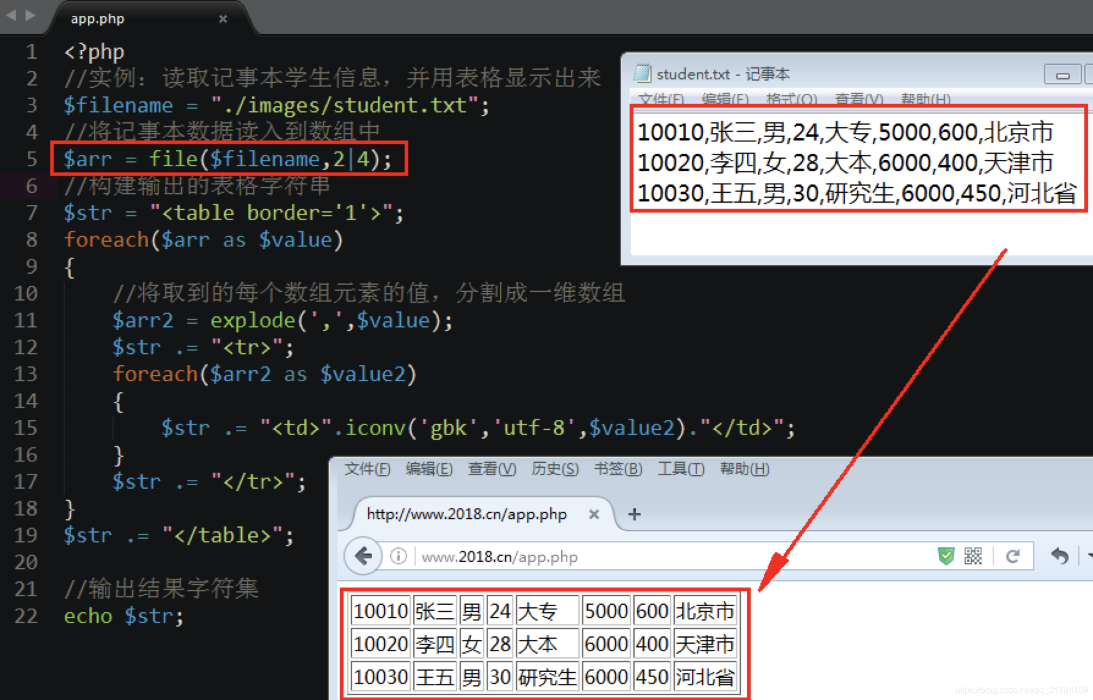Screen dimensions: 1093x700
Task: Open the 书签(B) bookmarks menu
Action: point(618,469)
